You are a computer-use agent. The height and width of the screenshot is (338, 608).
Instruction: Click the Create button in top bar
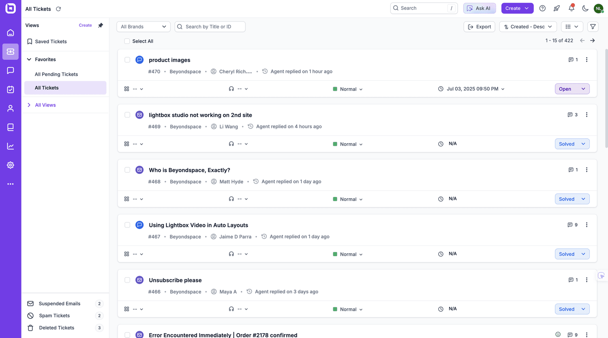[517, 8]
